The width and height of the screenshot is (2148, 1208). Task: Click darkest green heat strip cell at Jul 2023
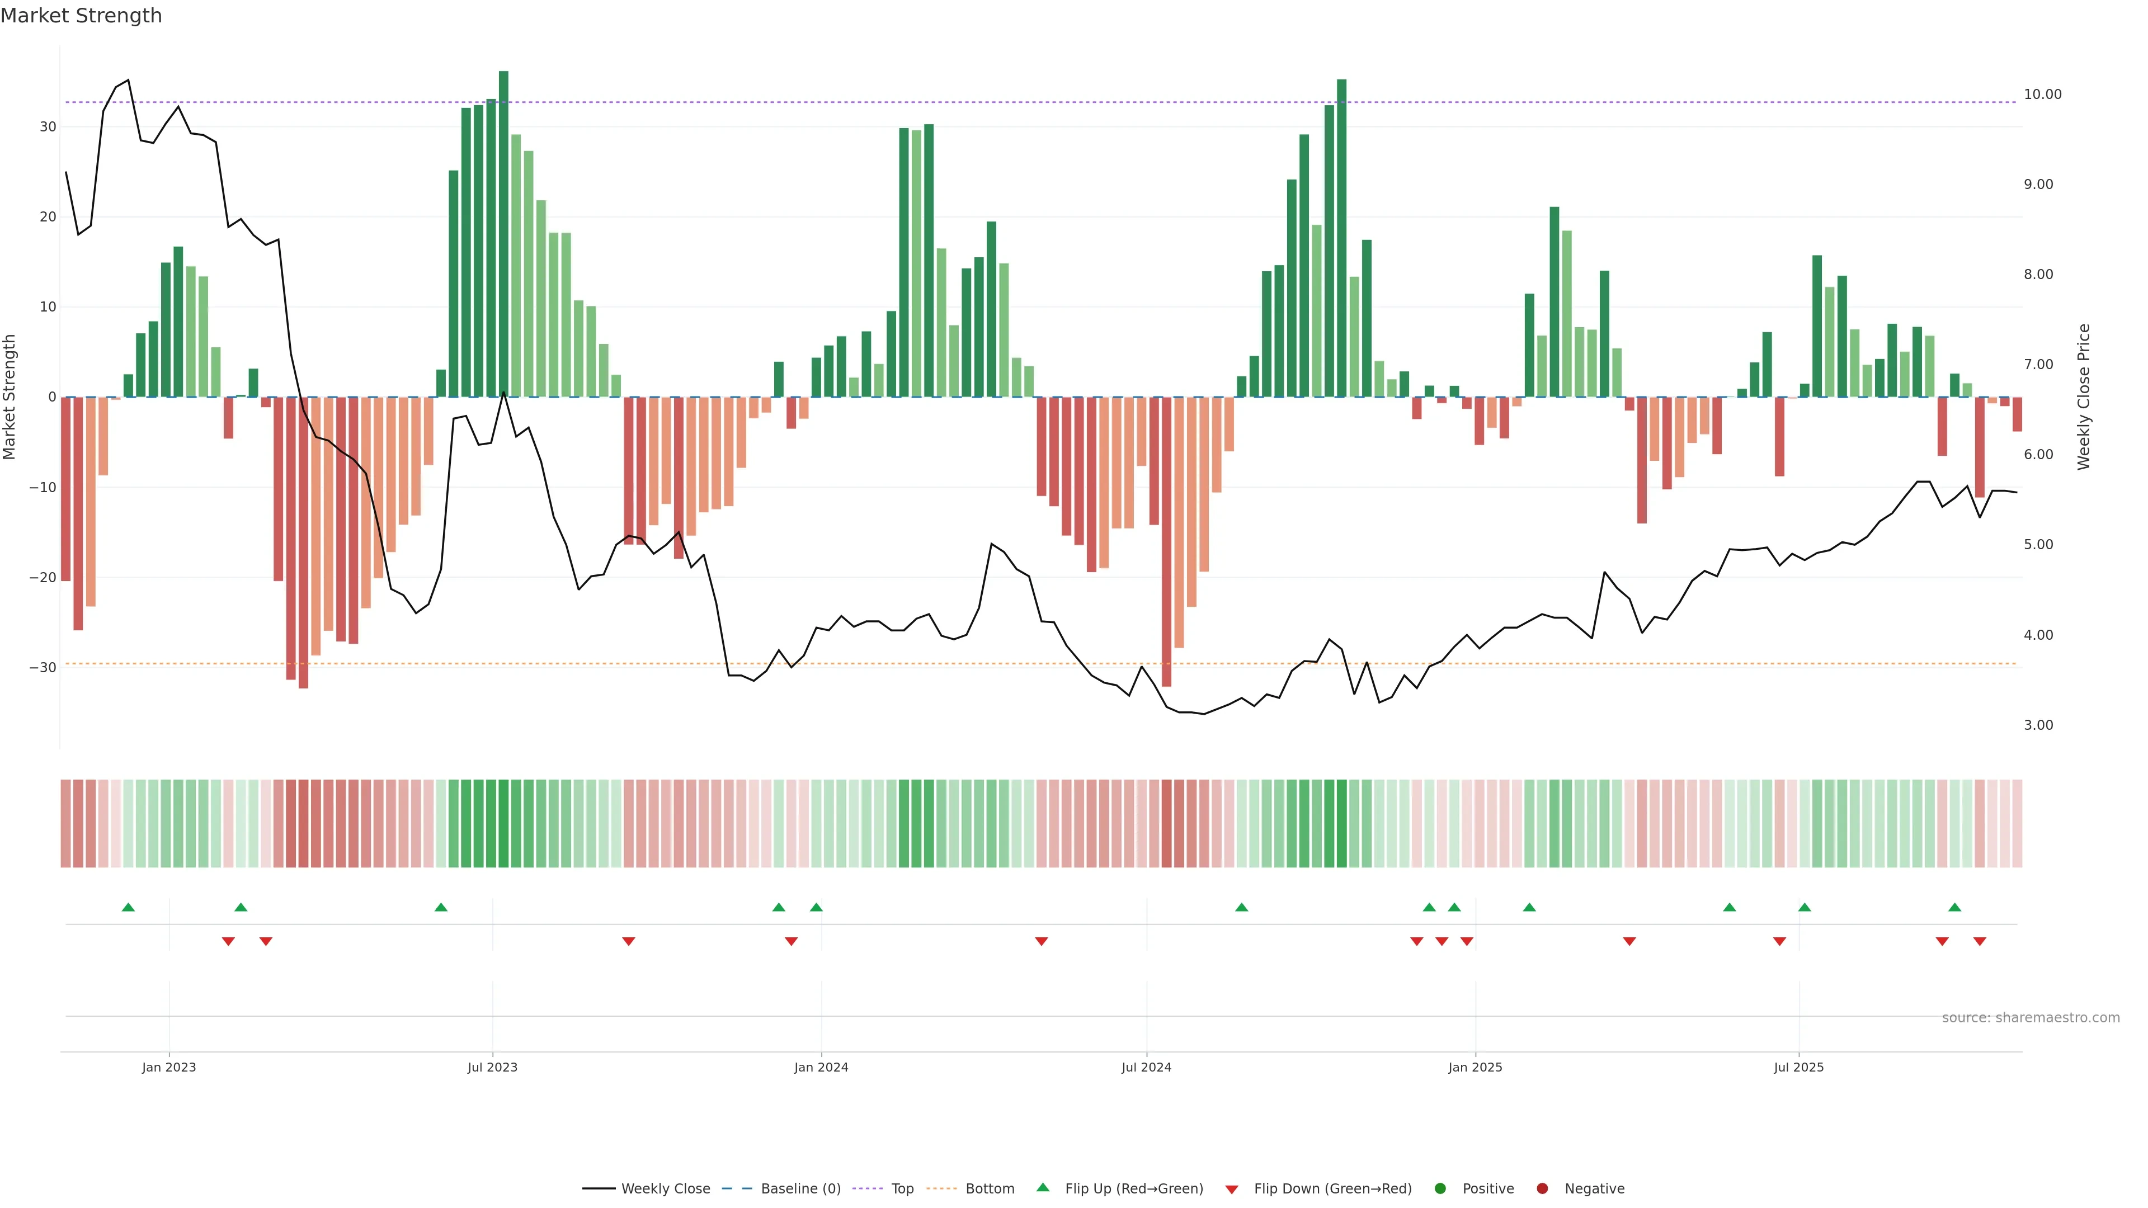point(503,823)
